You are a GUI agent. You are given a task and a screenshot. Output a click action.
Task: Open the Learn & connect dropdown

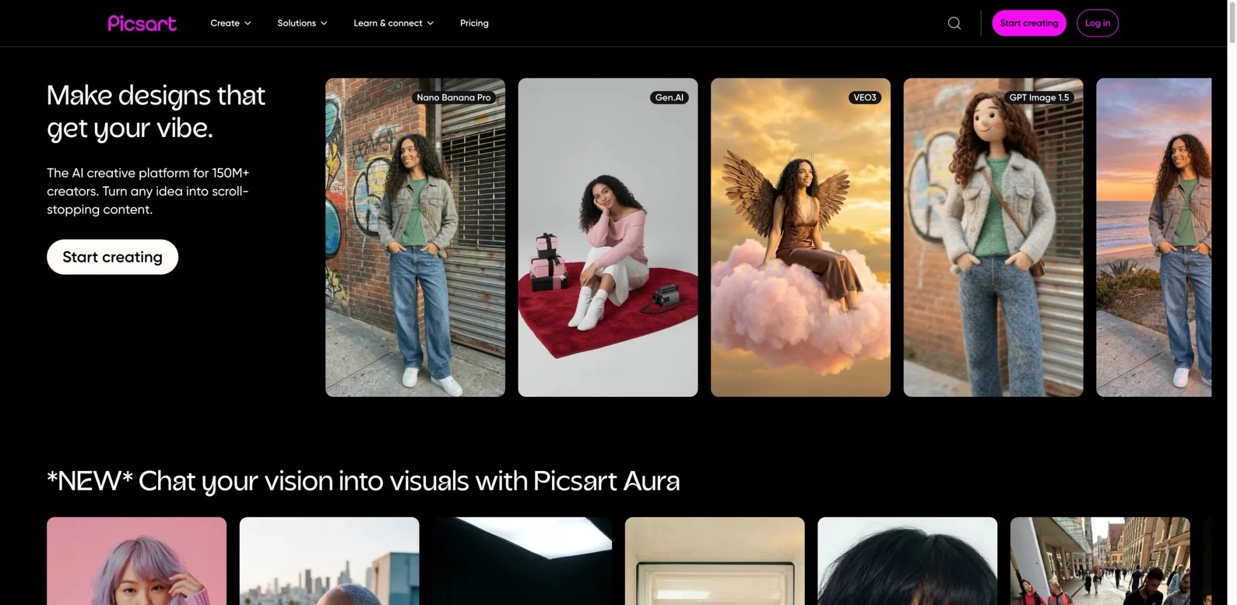[393, 23]
